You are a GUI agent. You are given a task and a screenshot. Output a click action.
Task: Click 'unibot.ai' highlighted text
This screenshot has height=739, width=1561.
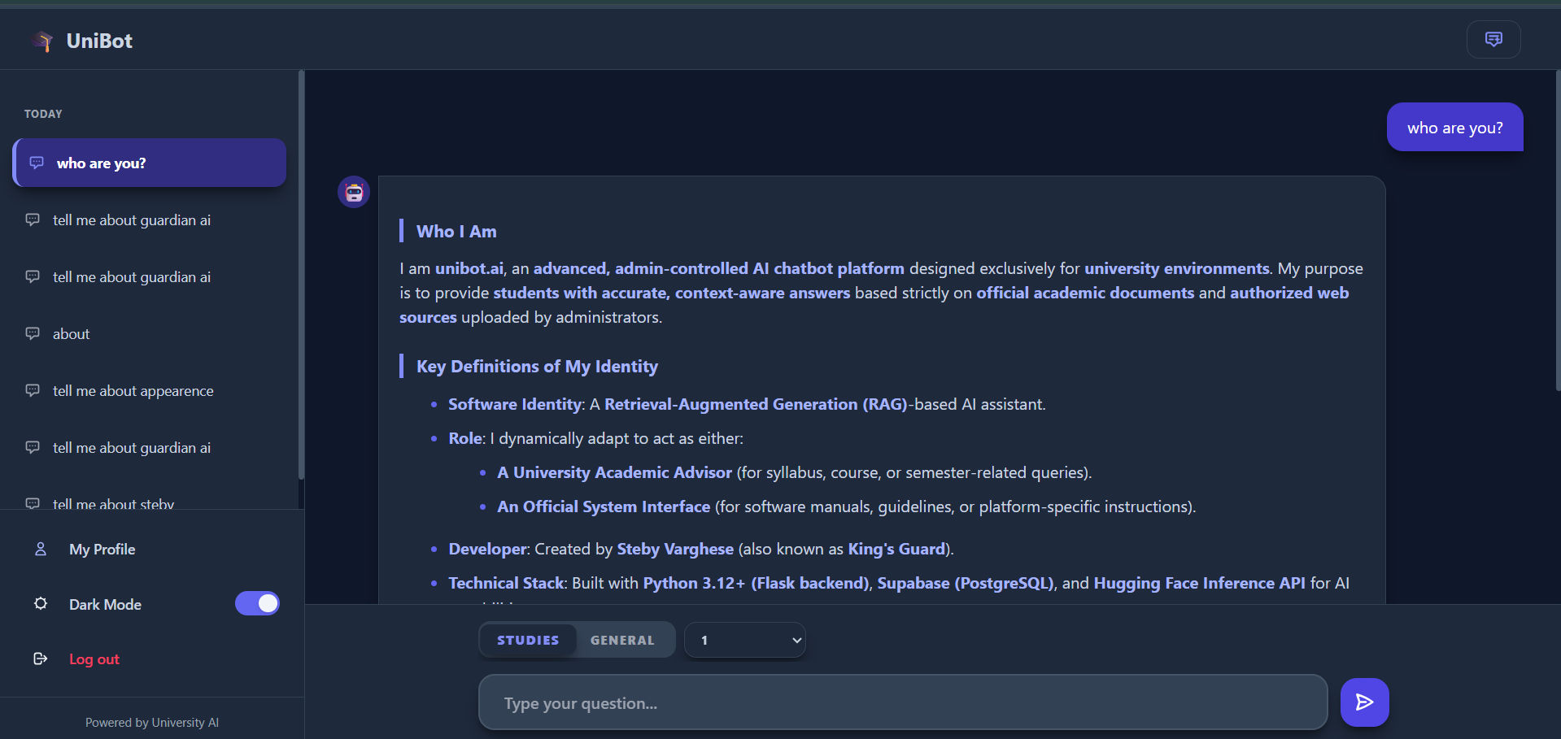(469, 268)
